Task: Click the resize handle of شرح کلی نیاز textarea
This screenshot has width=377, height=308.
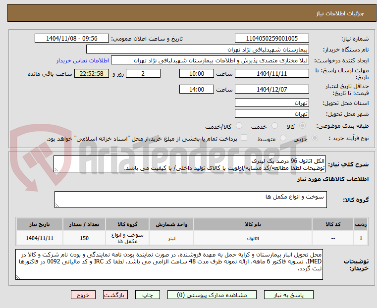Action: pyautogui.click(x=56, y=170)
